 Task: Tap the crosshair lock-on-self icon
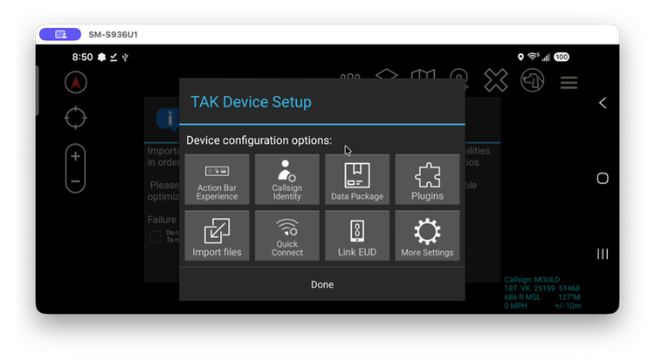(76, 118)
